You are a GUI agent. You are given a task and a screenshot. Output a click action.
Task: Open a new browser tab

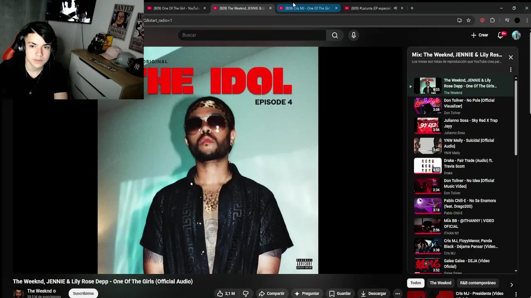point(412,8)
